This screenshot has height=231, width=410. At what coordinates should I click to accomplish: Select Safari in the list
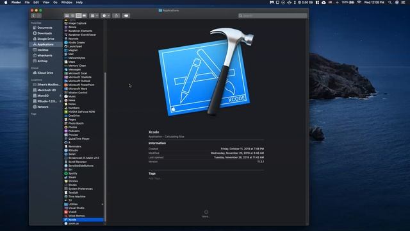pos(72,154)
